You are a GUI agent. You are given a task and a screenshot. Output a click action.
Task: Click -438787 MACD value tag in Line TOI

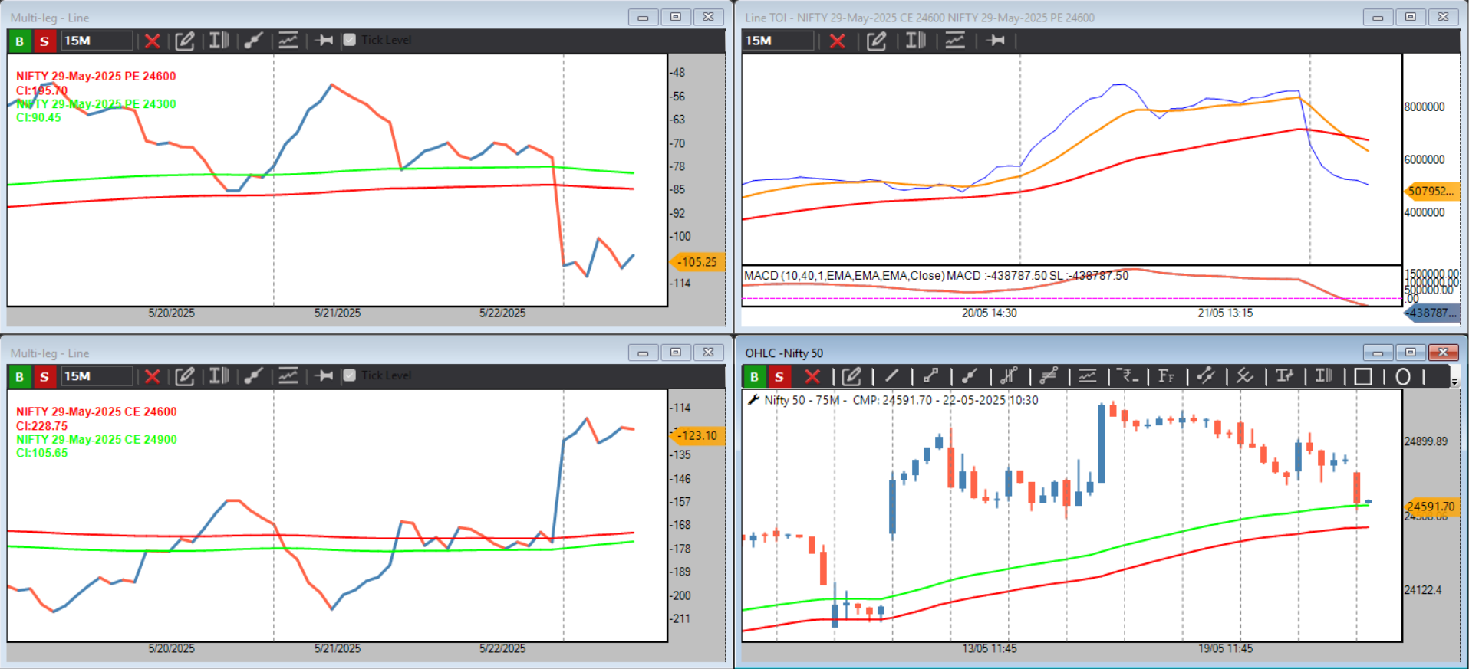[1431, 313]
